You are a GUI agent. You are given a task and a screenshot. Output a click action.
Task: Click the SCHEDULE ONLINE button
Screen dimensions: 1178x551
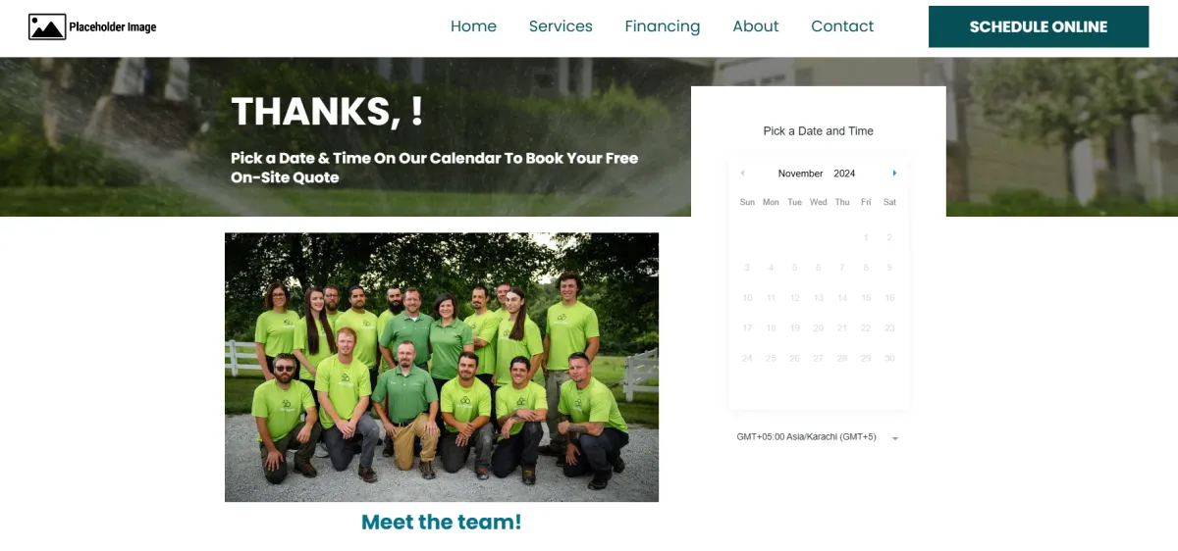[x=1039, y=26]
